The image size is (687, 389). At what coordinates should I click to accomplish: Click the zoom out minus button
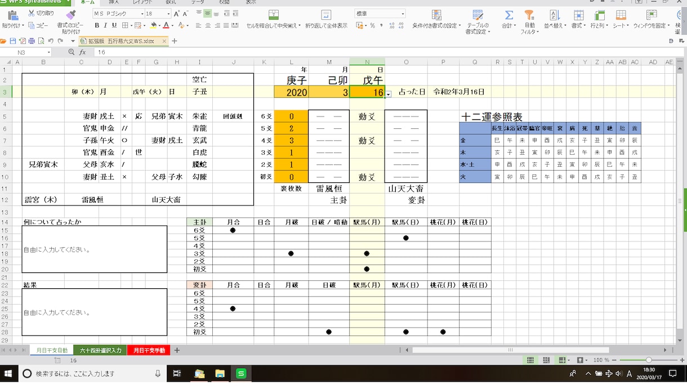(614, 360)
